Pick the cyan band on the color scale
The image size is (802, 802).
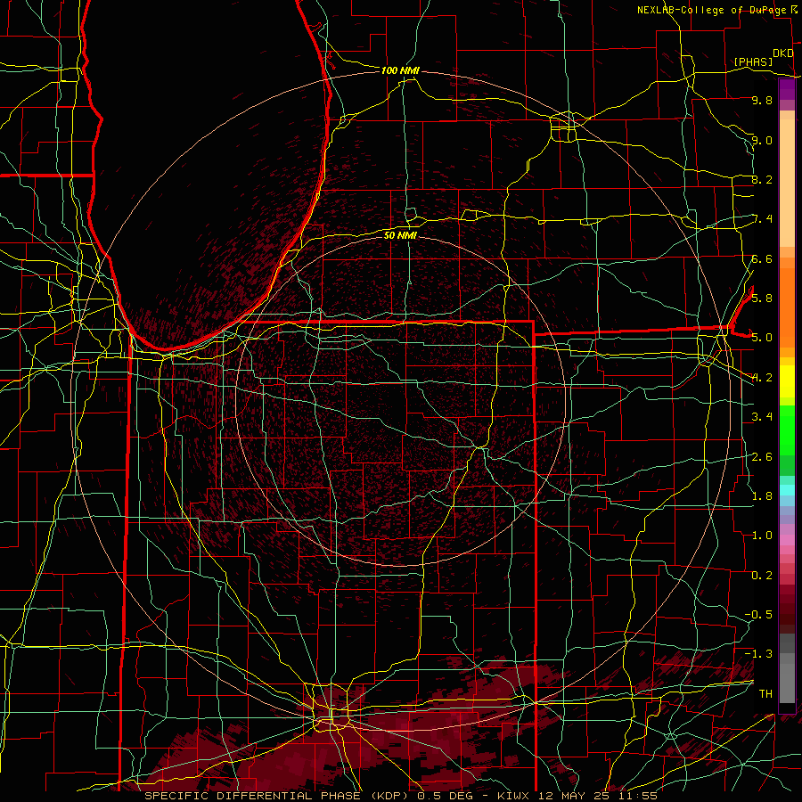point(787,490)
